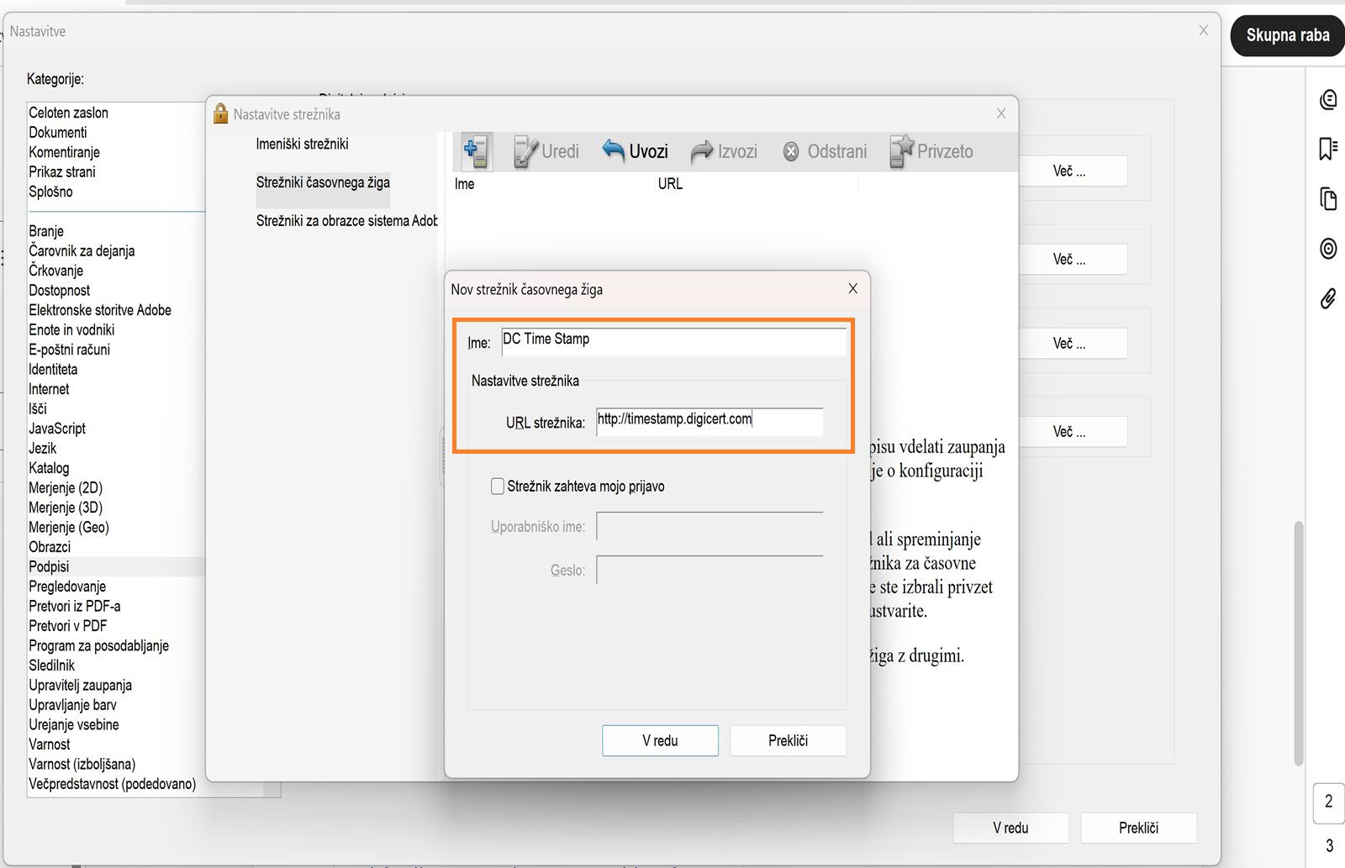Click the new timestamp server add icon
Screen dimensions: 1345x868
coord(476,151)
